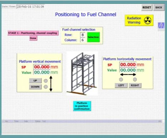Confirm Platform in position
The height and width of the screenshot is (138, 167).
pyautogui.click(x=82, y=106)
